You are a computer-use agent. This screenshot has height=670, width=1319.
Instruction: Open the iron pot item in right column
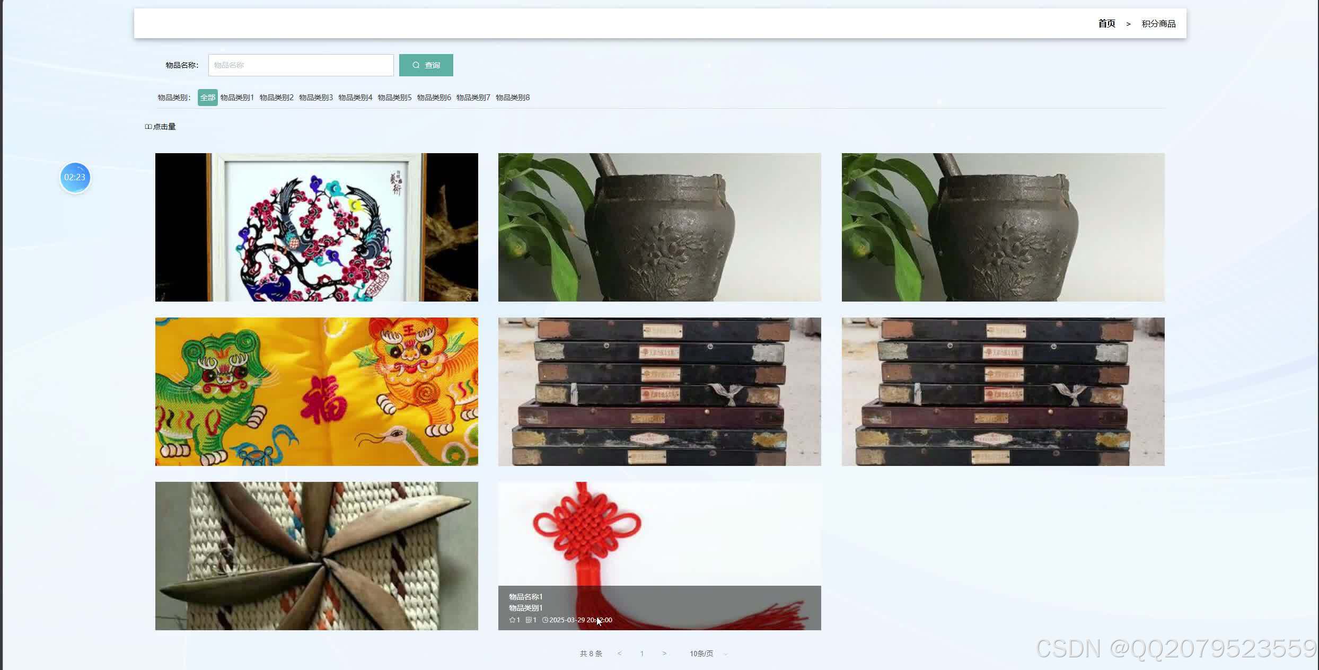point(1003,227)
